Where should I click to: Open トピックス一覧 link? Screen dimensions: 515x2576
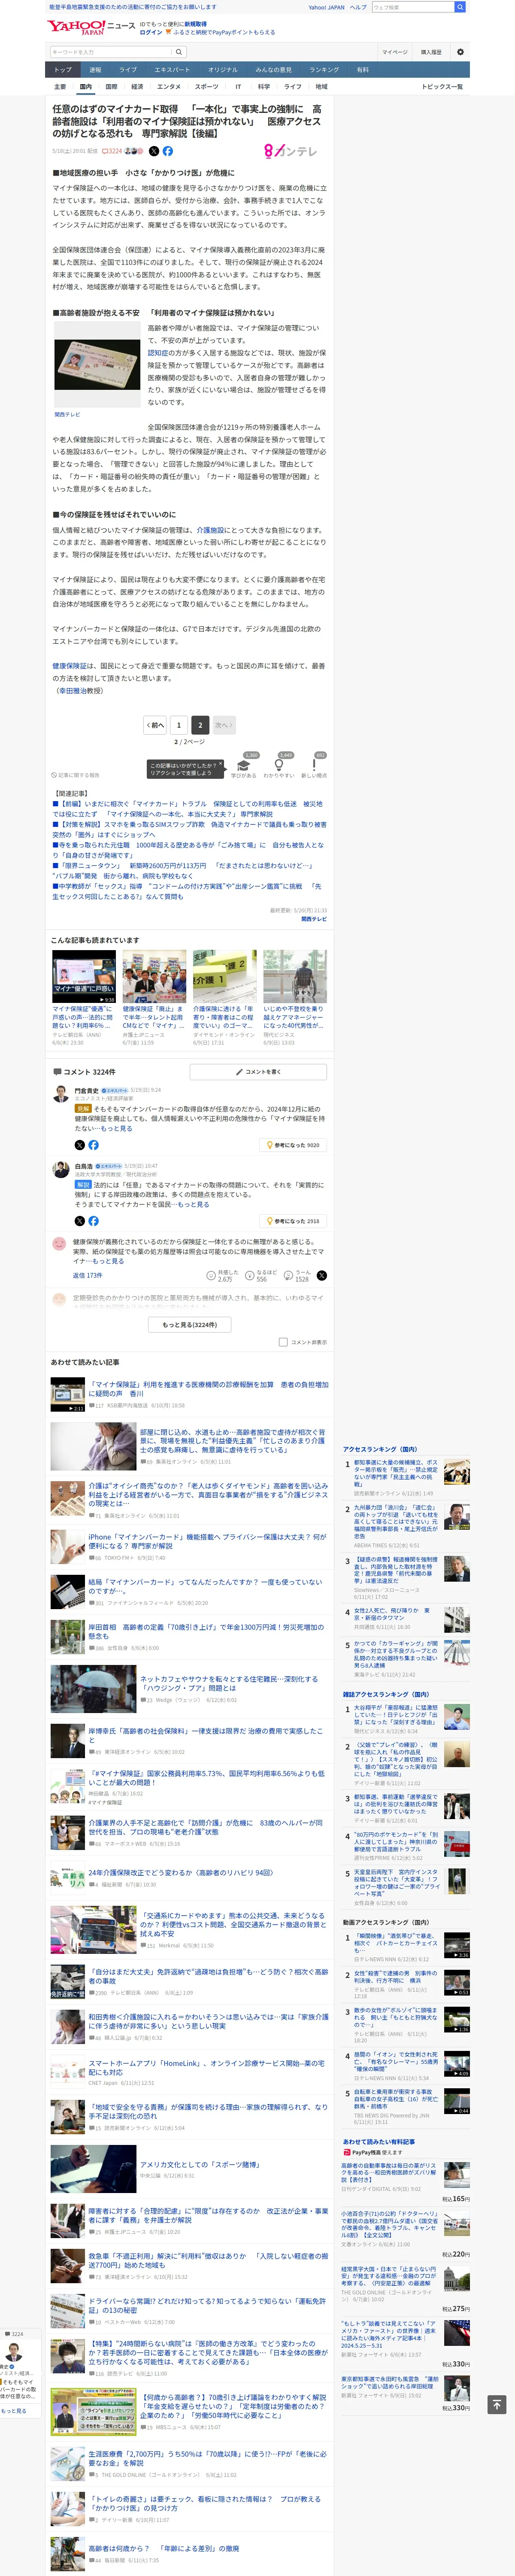click(442, 87)
